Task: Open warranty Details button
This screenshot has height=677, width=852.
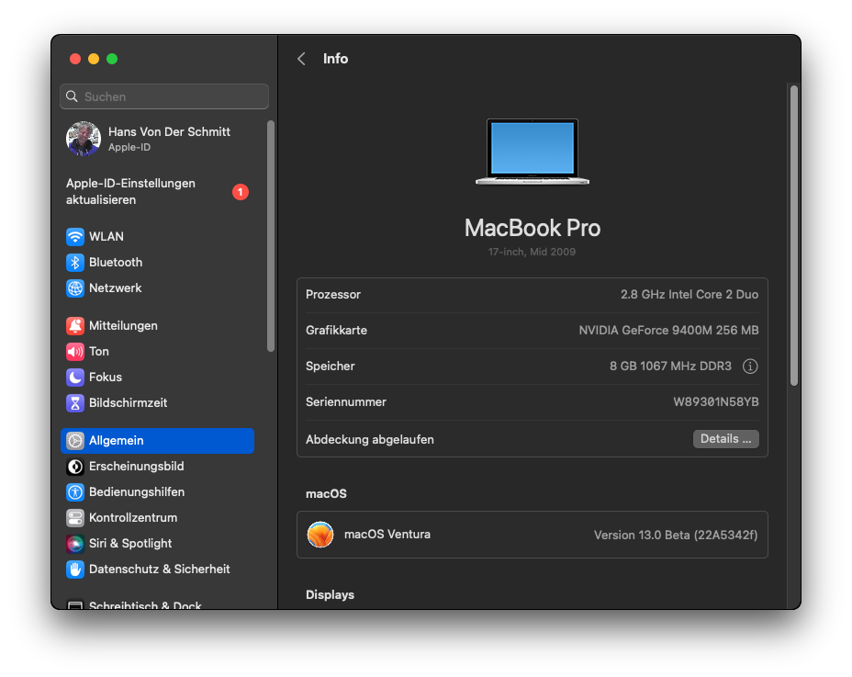Action: (726, 439)
